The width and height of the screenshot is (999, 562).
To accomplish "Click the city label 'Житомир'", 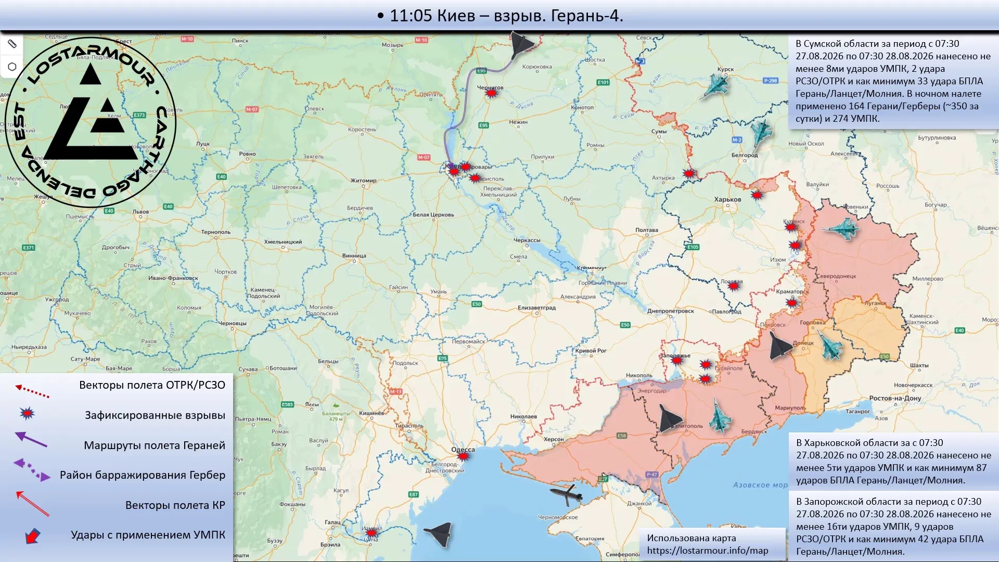I will (x=363, y=181).
